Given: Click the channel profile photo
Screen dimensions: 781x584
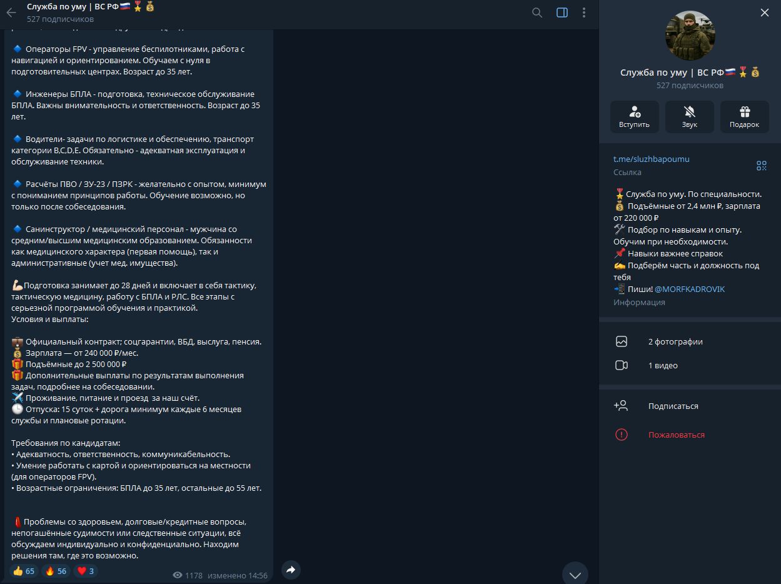Looking at the screenshot, I should tap(690, 36).
